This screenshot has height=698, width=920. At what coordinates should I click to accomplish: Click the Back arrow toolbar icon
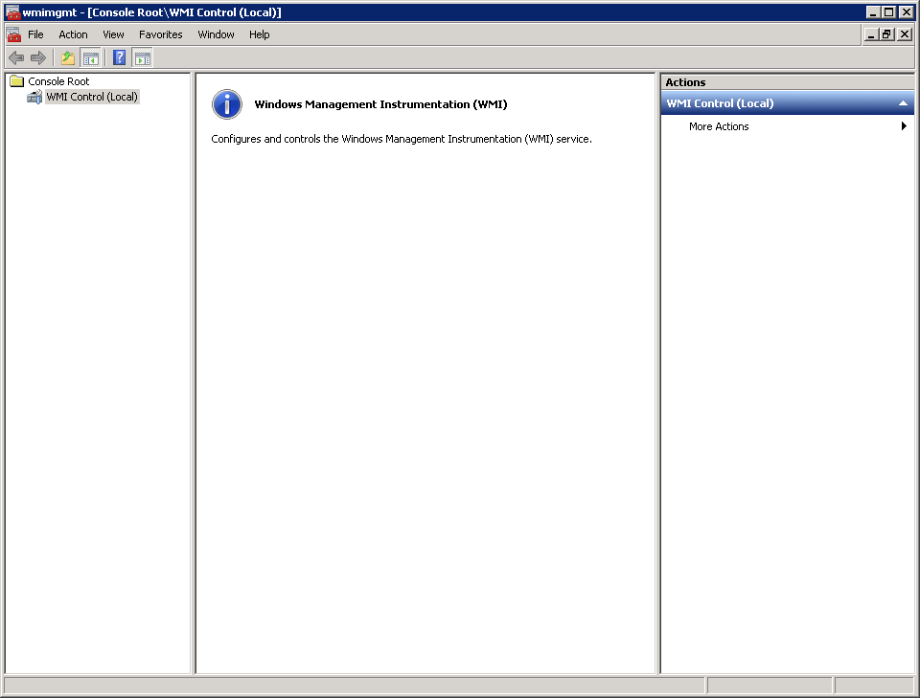(x=16, y=57)
